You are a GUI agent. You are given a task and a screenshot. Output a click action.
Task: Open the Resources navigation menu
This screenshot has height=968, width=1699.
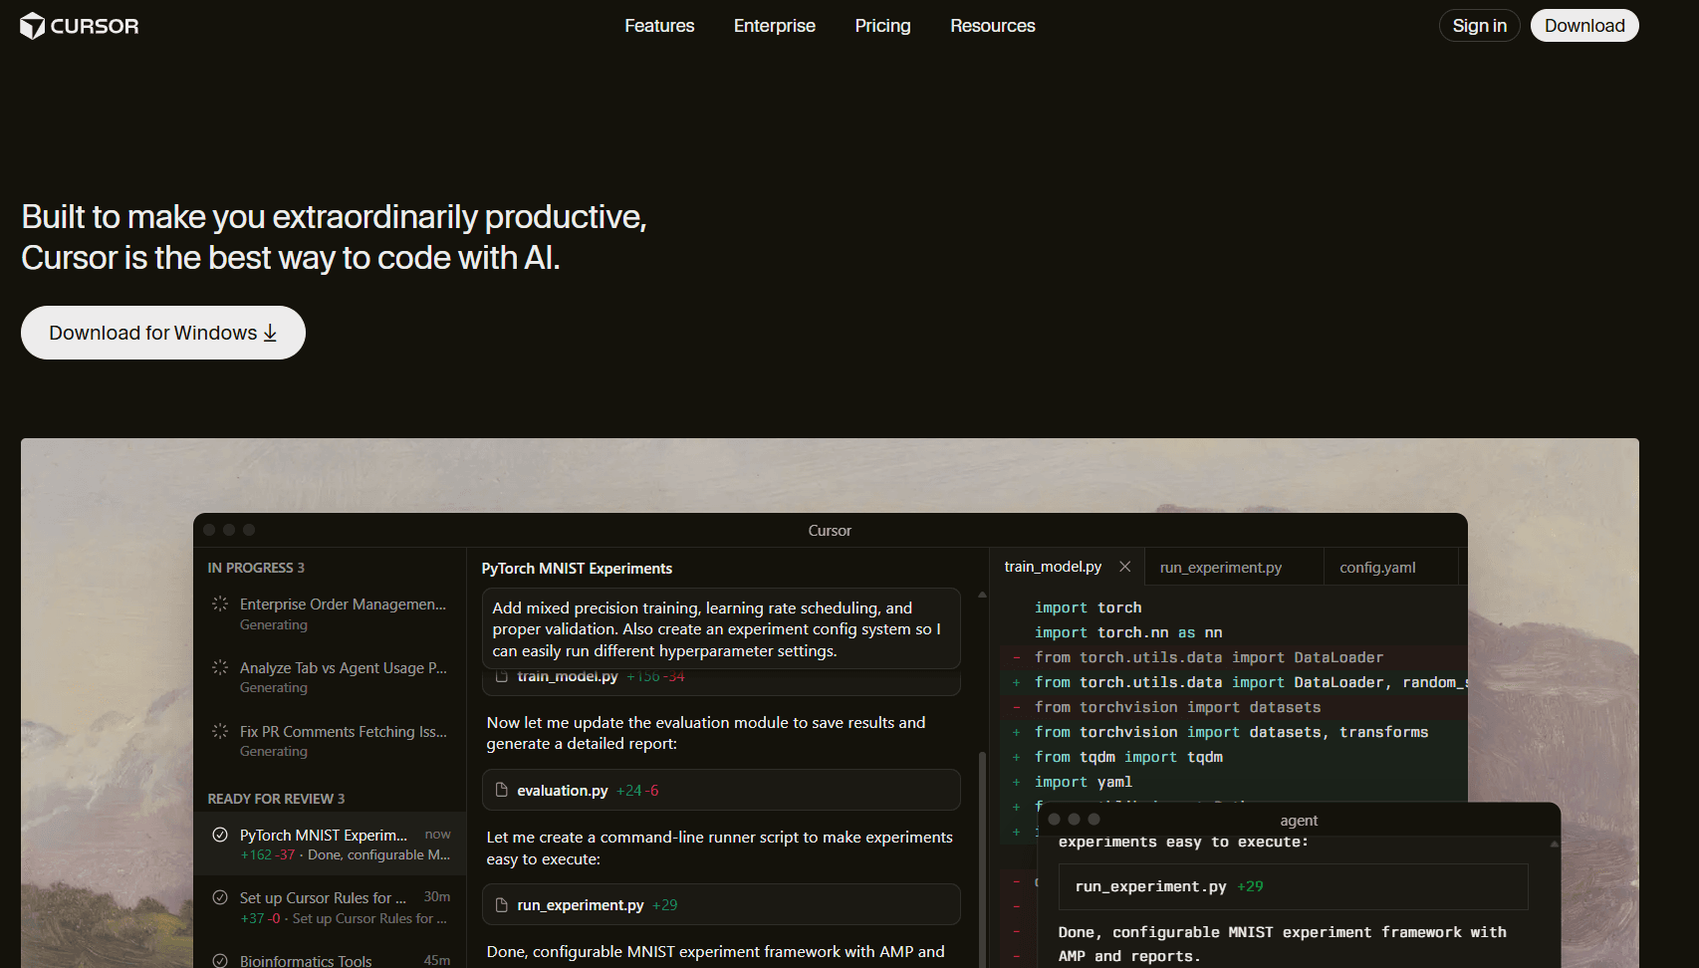click(992, 26)
